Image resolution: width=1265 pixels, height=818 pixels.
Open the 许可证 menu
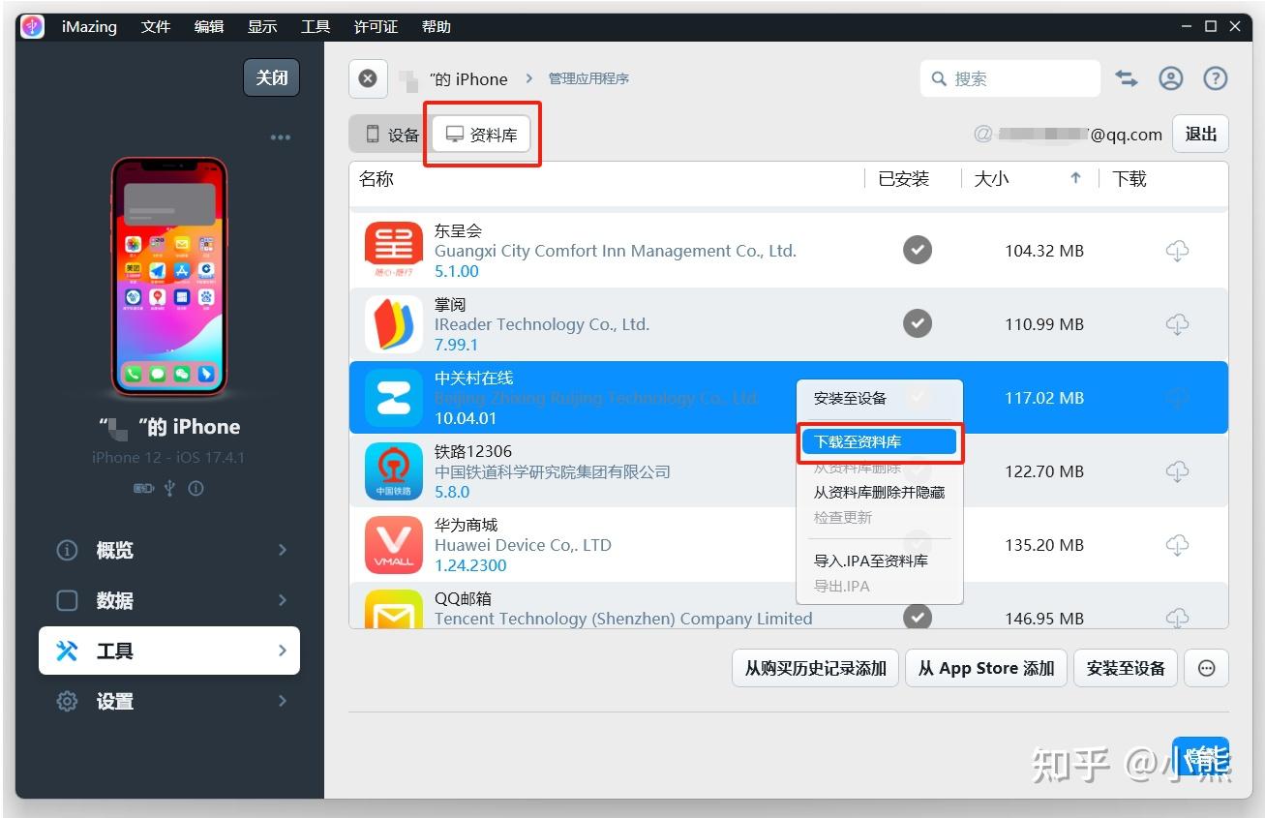tap(375, 26)
